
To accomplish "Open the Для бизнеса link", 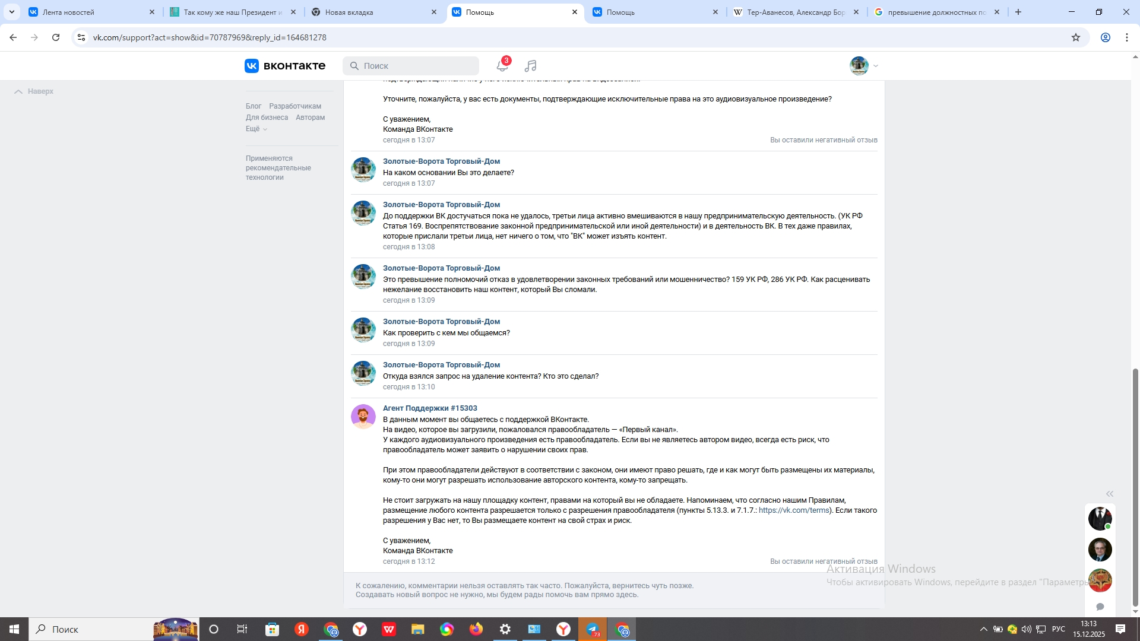I will click(x=267, y=118).
